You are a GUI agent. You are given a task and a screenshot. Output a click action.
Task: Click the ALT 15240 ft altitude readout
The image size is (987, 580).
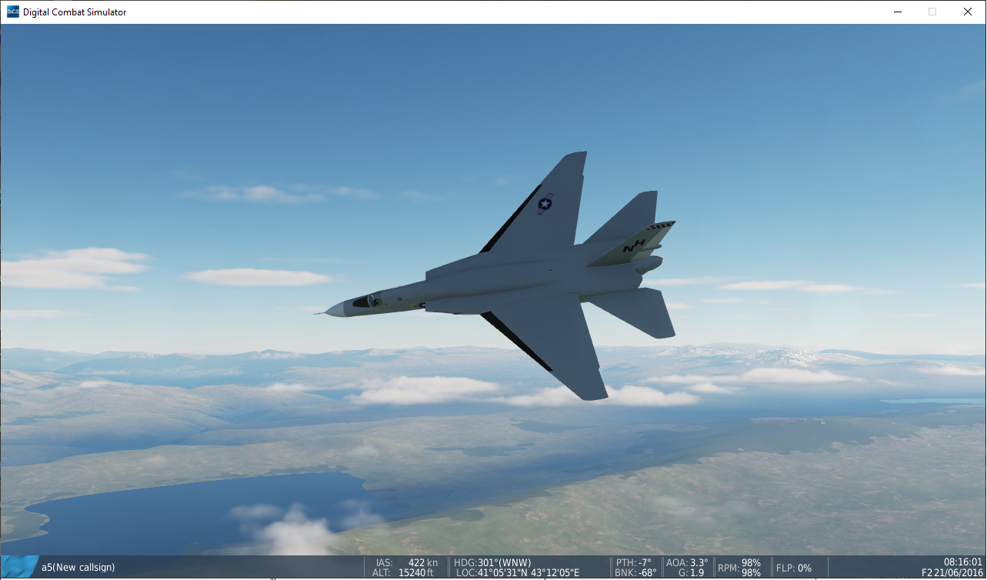(406, 573)
